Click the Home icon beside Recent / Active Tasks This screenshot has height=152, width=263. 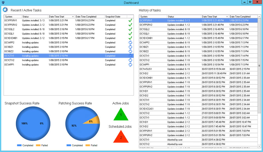click(5, 10)
